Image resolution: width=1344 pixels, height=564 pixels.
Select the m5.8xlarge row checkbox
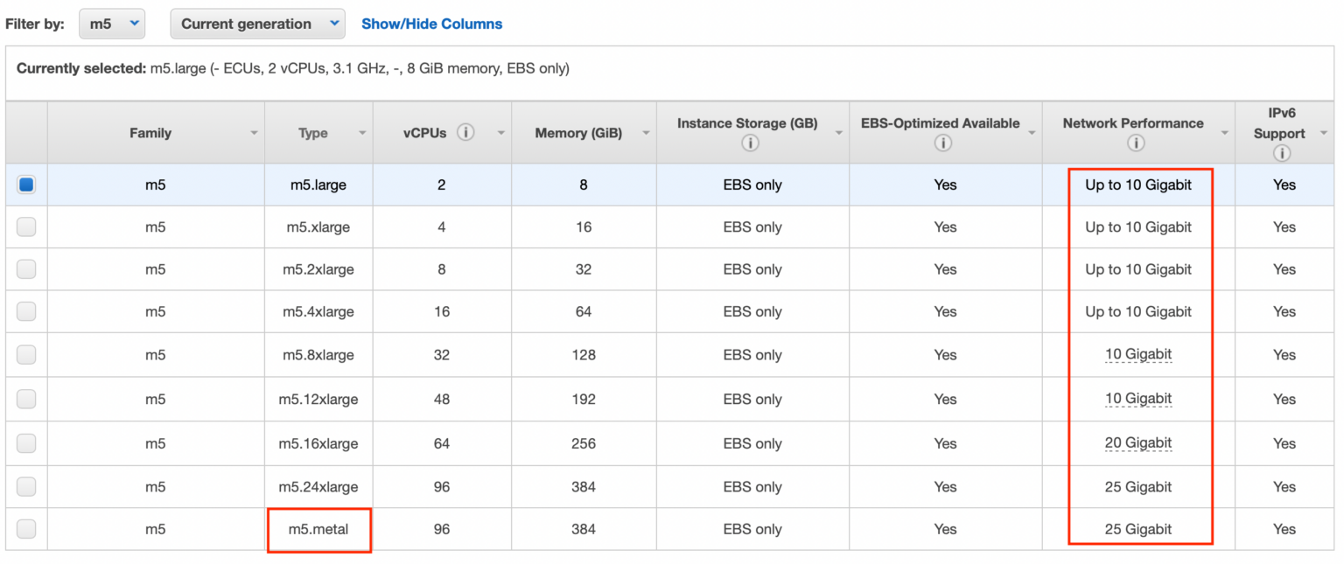(x=26, y=355)
